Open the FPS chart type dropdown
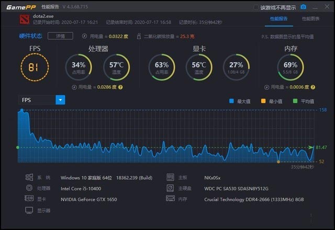This screenshot has height=230, width=335. coord(60,100)
